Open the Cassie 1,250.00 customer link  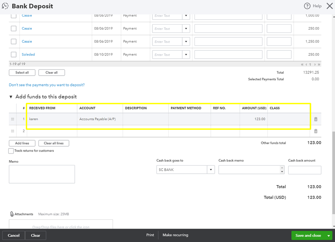[x=27, y=42]
